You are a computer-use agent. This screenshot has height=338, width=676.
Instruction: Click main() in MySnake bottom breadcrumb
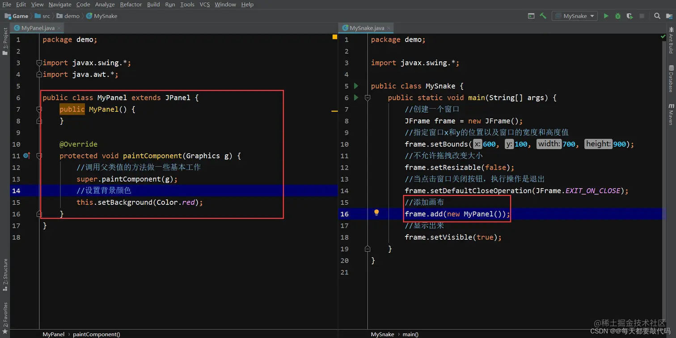point(410,334)
